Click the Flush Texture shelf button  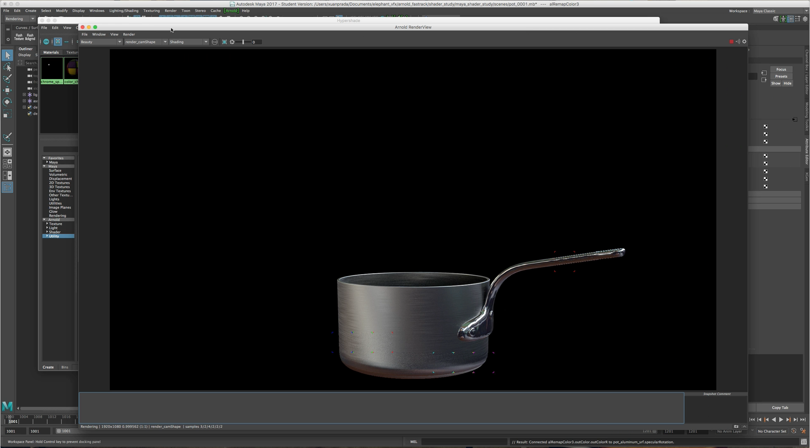tap(19, 37)
